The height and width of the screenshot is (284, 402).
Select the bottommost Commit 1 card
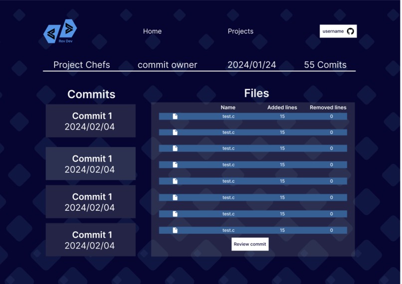point(91,240)
